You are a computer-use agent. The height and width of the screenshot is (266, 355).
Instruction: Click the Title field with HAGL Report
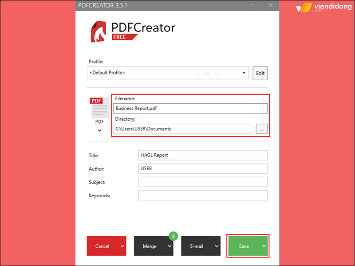[x=203, y=155]
